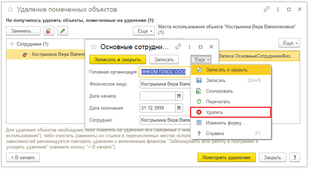310x169 pixels.
Task: Open three-dot menu in the main window title
Action: [x=277, y=9]
